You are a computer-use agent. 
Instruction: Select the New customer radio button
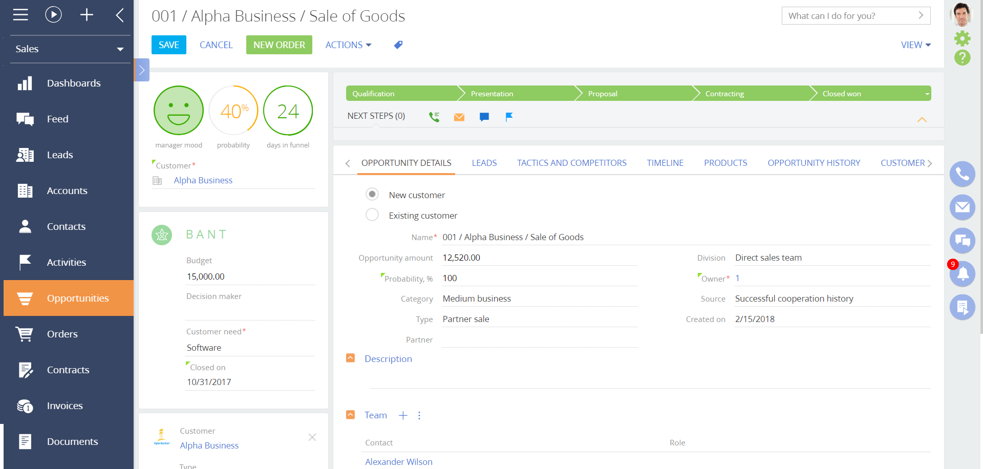pos(372,195)
